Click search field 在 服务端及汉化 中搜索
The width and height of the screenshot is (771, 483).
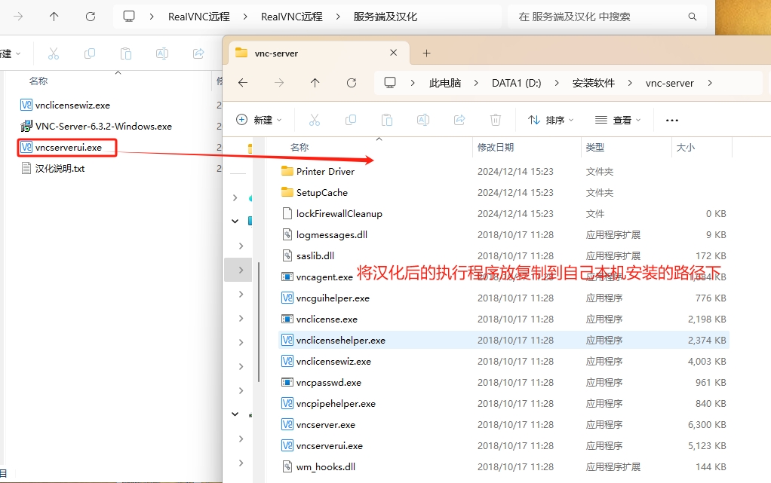tap(607, 17)
